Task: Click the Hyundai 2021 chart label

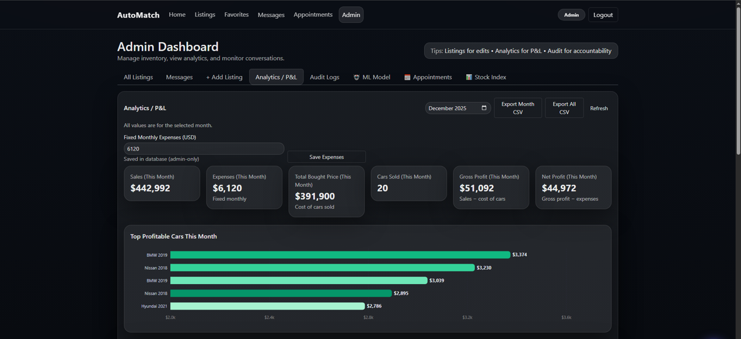Action: click(x=154, y=306)
